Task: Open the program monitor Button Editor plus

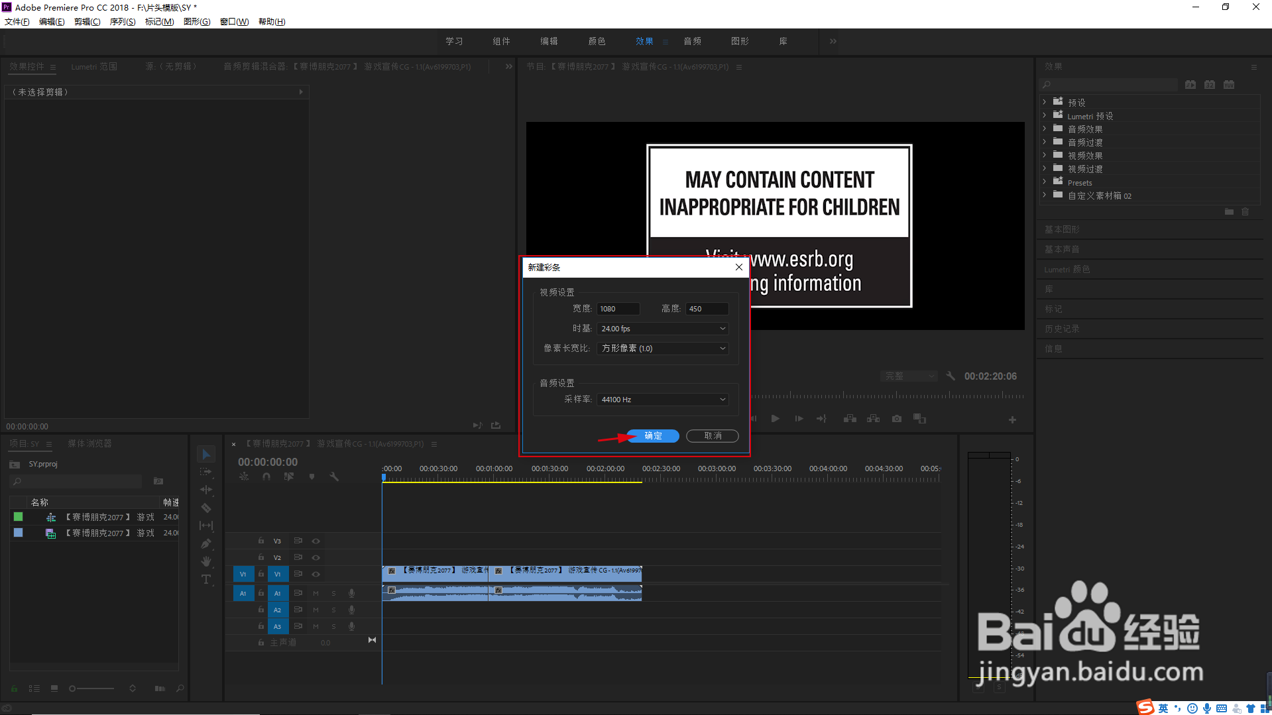Action: [1012, 419]
